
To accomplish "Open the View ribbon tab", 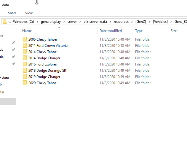I will 29,13.
